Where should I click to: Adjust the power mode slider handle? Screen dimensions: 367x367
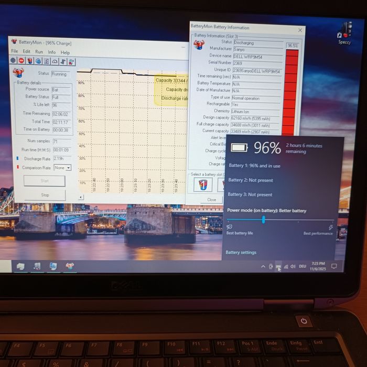264,220
